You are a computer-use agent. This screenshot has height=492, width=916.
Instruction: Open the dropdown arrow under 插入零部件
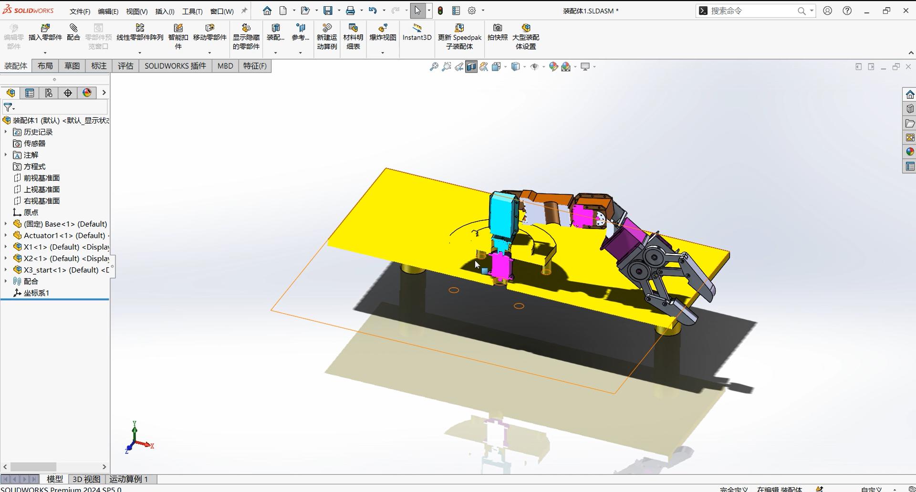point(45,52)
